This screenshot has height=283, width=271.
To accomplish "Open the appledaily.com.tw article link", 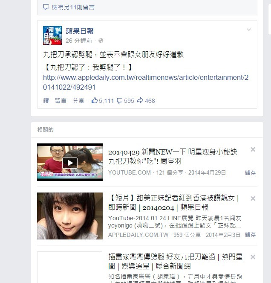I will [146, 82].
